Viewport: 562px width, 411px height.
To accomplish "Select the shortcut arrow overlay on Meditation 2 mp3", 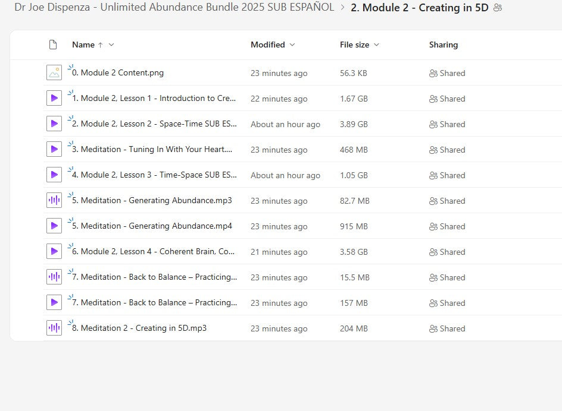I will click(70, 323).
